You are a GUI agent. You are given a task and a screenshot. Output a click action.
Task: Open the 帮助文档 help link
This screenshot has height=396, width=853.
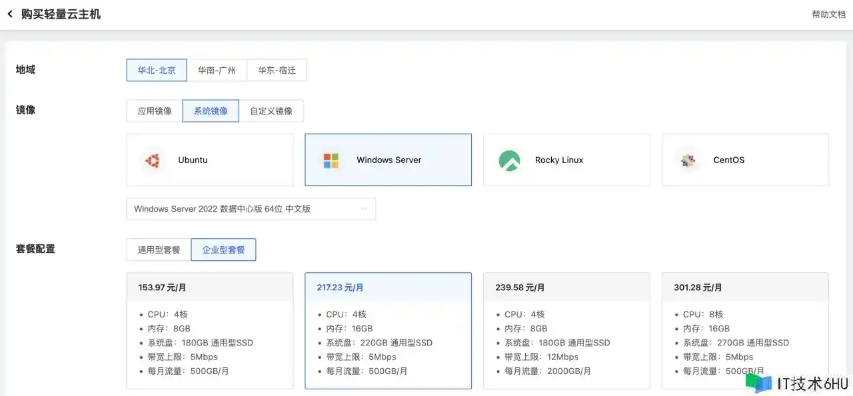pyautogui.click(x=828, y=15)
